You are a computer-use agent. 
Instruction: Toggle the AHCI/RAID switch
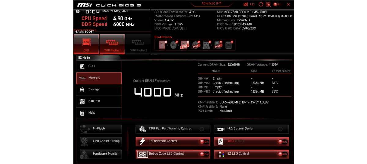pos(282,142)
